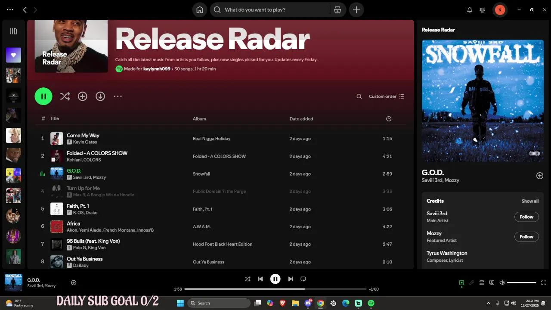Open the Browse icon in the search bar
551x310 pixels.
pyautogui.click(x=337, y=10)
